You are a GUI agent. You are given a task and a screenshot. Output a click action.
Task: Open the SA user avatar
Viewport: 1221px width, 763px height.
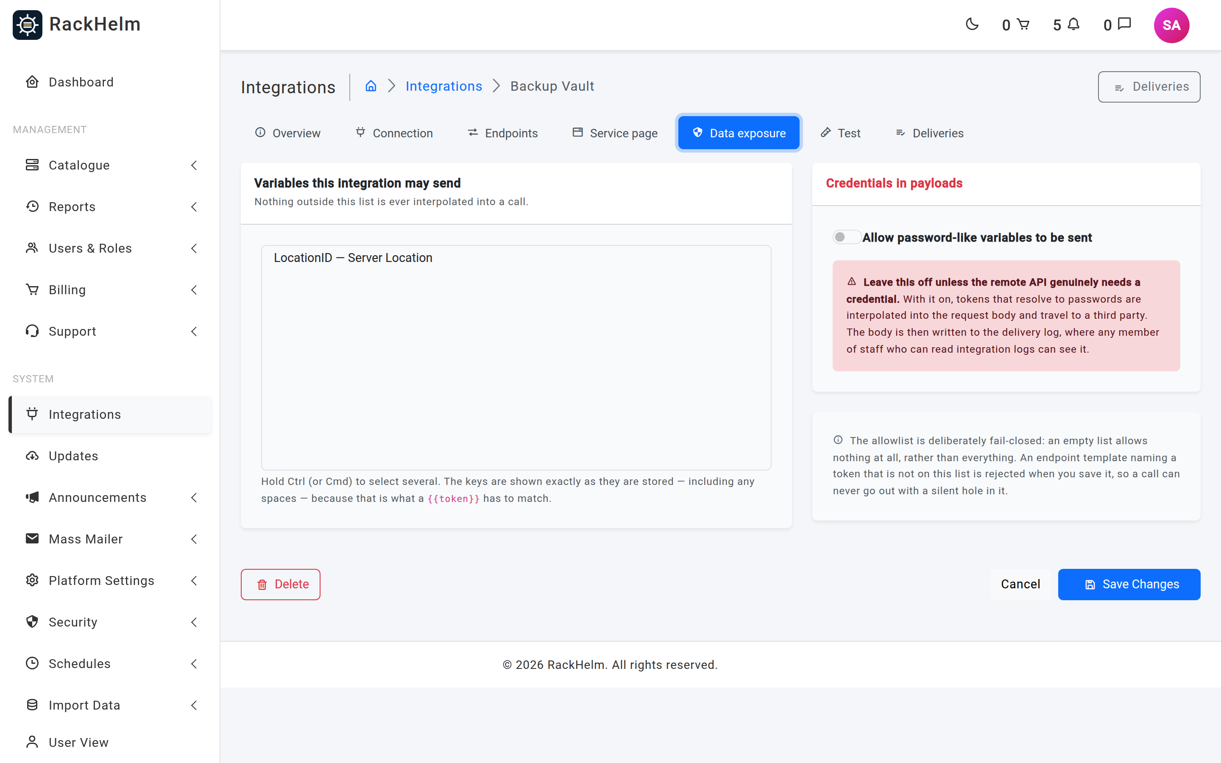1171,25
